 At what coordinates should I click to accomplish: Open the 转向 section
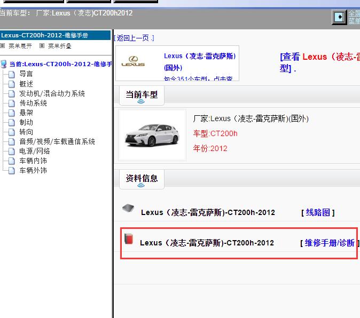click(x=26, y=132)
